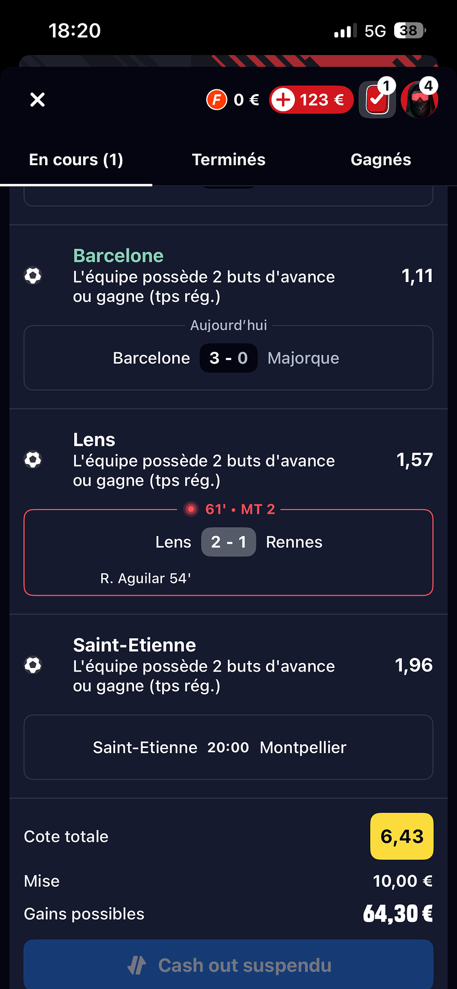The height and width of the screenshot is (989, 457).
Task: Tap the red live indicator dot
Action: (191, 509)
